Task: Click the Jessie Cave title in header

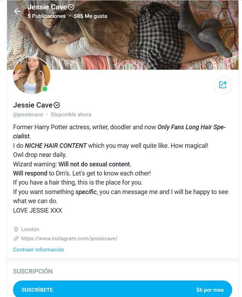Action: coord(47,7)
